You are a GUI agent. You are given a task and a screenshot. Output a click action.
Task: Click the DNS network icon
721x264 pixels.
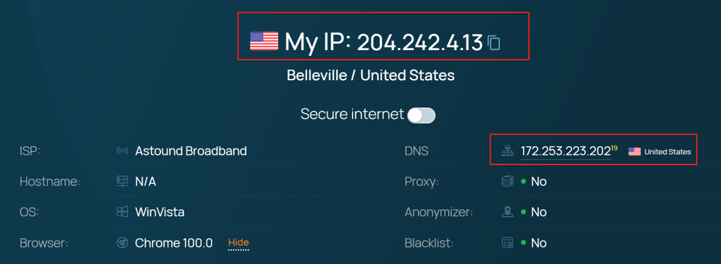[507, 151]
